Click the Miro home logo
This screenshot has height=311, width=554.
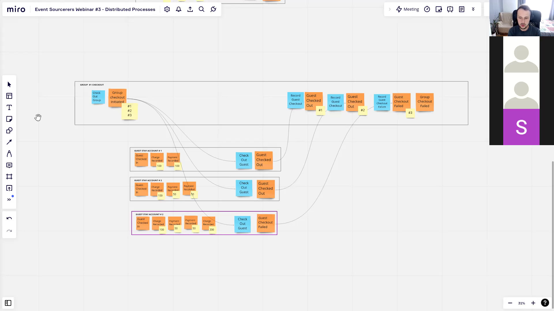tap(16, 9)
